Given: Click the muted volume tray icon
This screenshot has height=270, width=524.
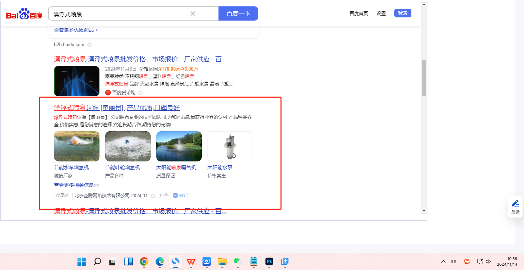Looking at the screenshot, I should tap(488, 261).
